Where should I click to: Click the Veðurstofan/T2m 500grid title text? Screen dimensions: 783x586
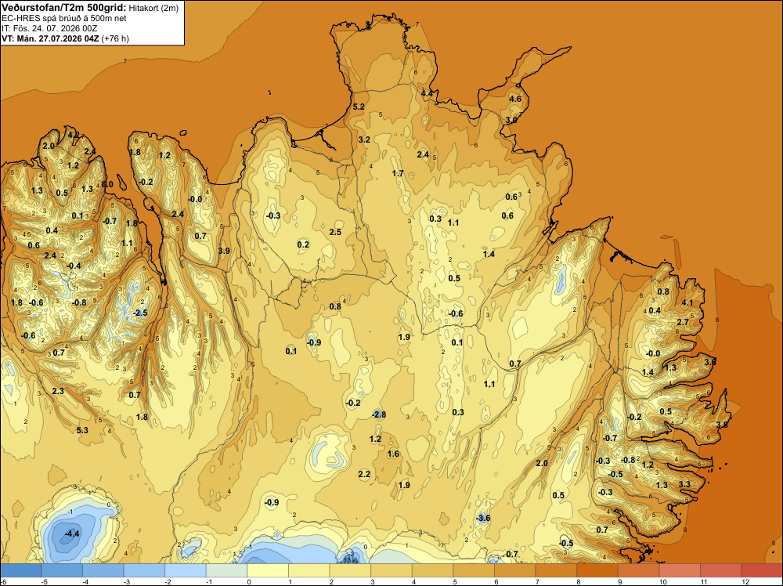click(64, 7)
